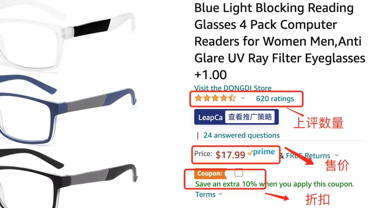Tick the coupon checkbox
Image resolution: width=378 pixels, height=208 pixels.
coord(239,172)
